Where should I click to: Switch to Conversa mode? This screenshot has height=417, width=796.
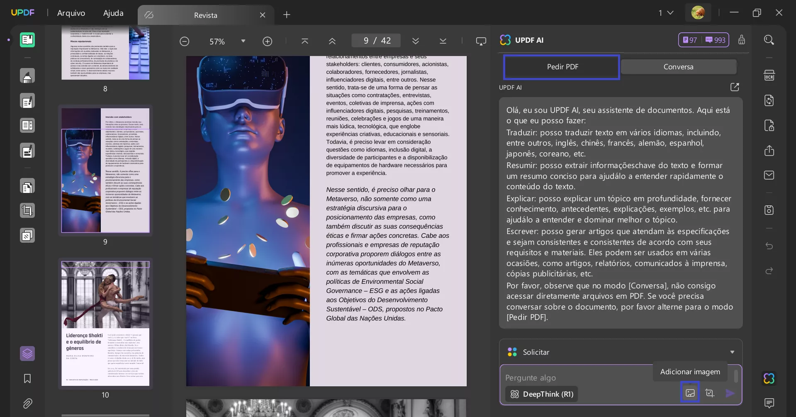(x=678, y=66)
